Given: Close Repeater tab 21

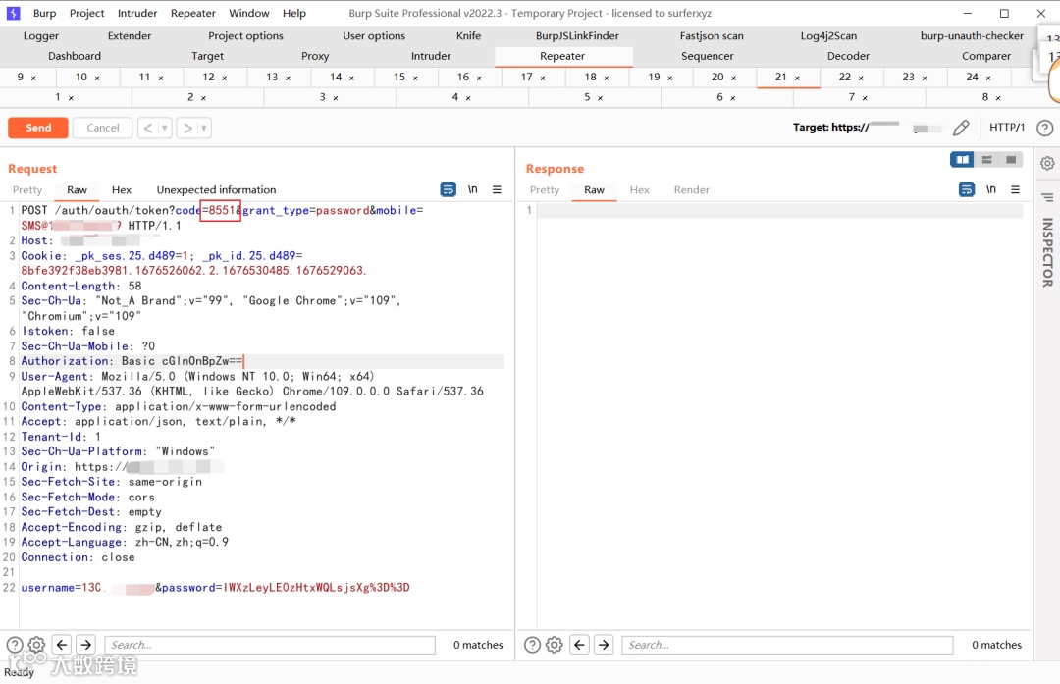Looking at the screenshot, I should pos(797,79).
